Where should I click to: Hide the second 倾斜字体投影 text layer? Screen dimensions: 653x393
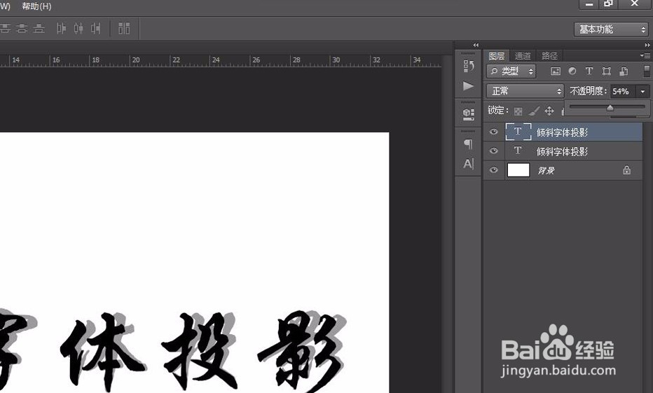tap(494, 151)
